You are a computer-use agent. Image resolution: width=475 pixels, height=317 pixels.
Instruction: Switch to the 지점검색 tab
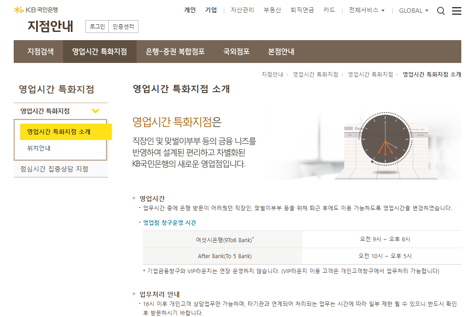pyautogui.click(x=40, y=52)
